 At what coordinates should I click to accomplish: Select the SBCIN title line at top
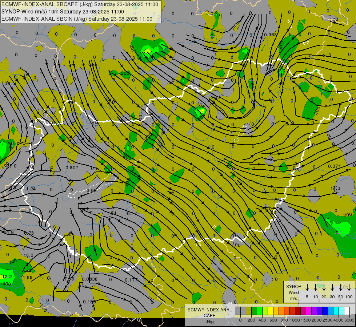click(77, 19)
